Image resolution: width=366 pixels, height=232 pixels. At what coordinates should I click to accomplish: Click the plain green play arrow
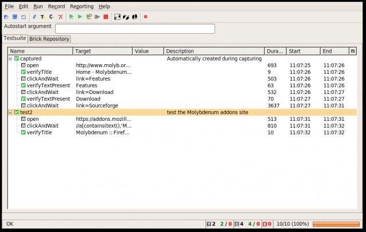(80, 17)
